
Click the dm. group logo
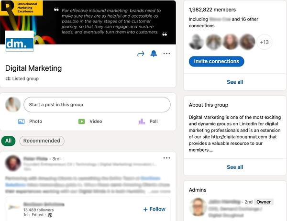point(20,42)
